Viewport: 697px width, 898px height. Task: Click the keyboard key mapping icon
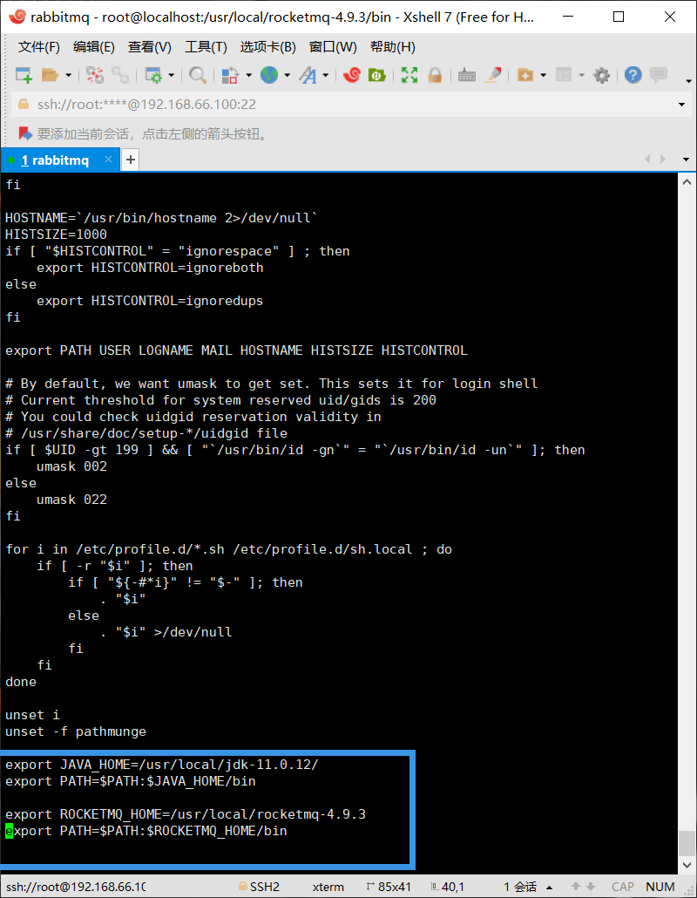tap(467, 75)
